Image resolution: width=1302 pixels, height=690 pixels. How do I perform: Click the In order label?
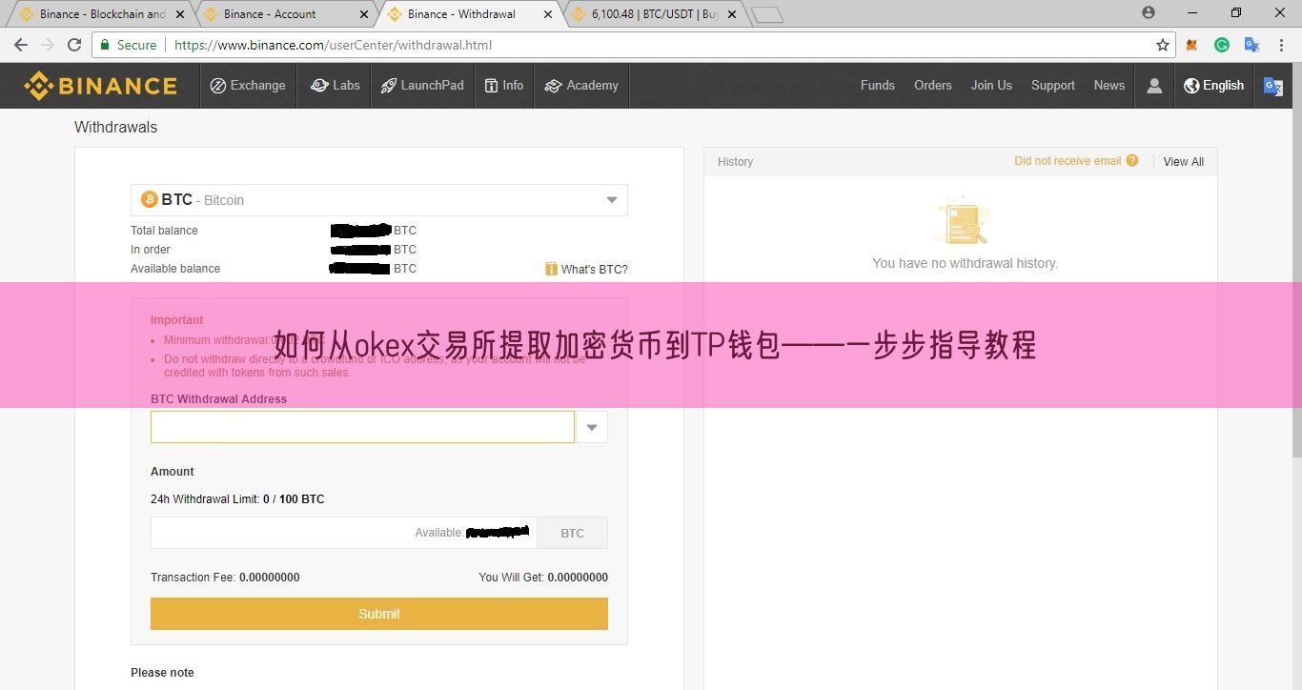(151, 250)
